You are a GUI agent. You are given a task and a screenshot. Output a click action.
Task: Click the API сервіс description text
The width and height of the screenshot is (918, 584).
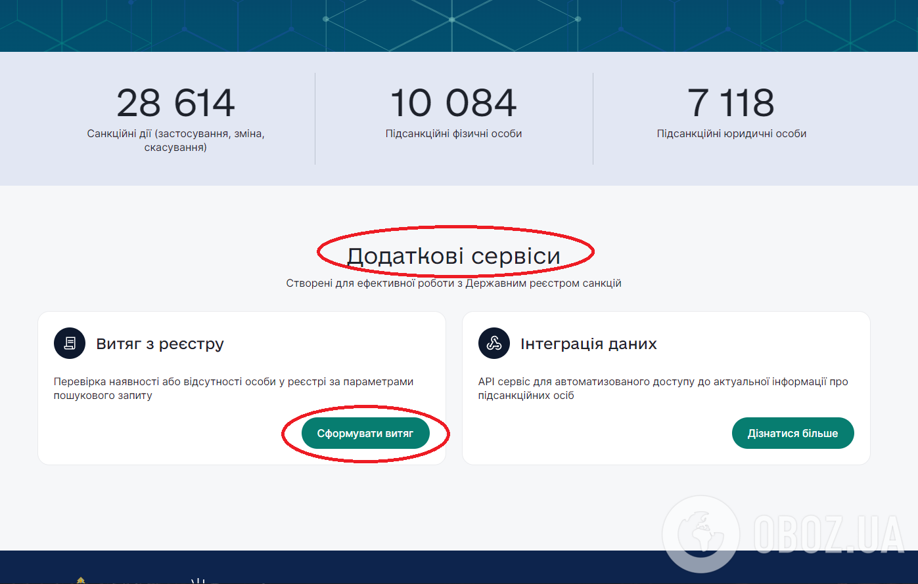pyautogui.click(x=662, y=388)
